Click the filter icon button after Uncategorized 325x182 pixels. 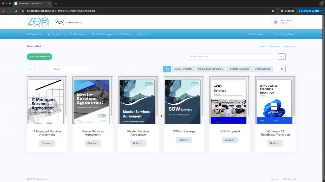[x=282, y=69]
